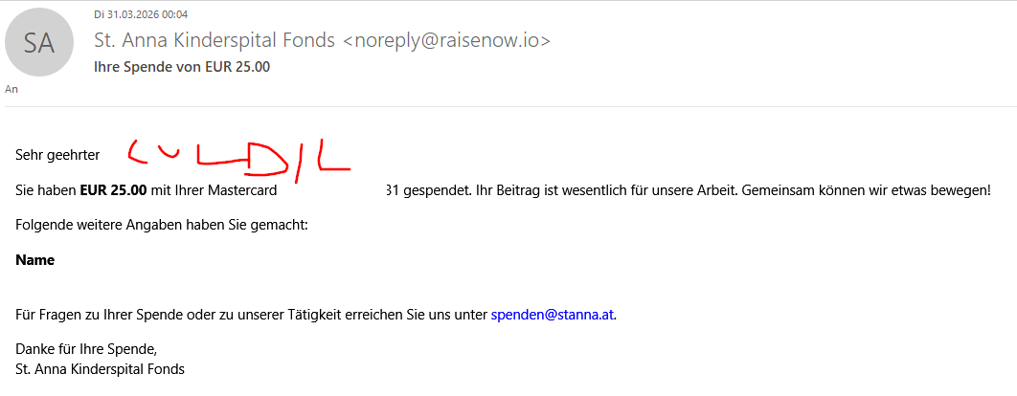Open the spenden@stanna.at email link
The image size is (1017, 396).
552,314
